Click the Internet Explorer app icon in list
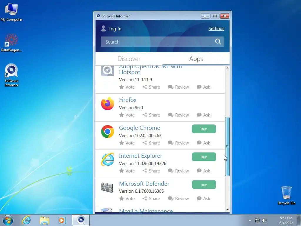 108,159
